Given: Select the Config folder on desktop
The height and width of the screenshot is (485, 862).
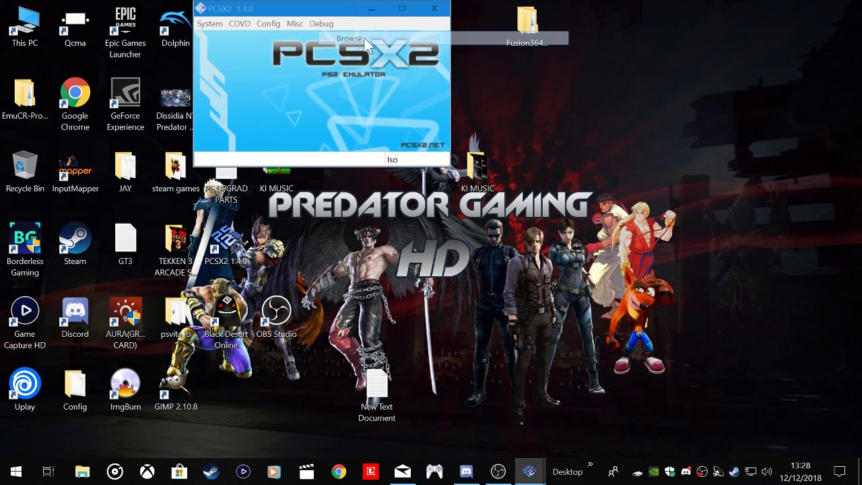Looking at the screenshot, I should [75, 391].
